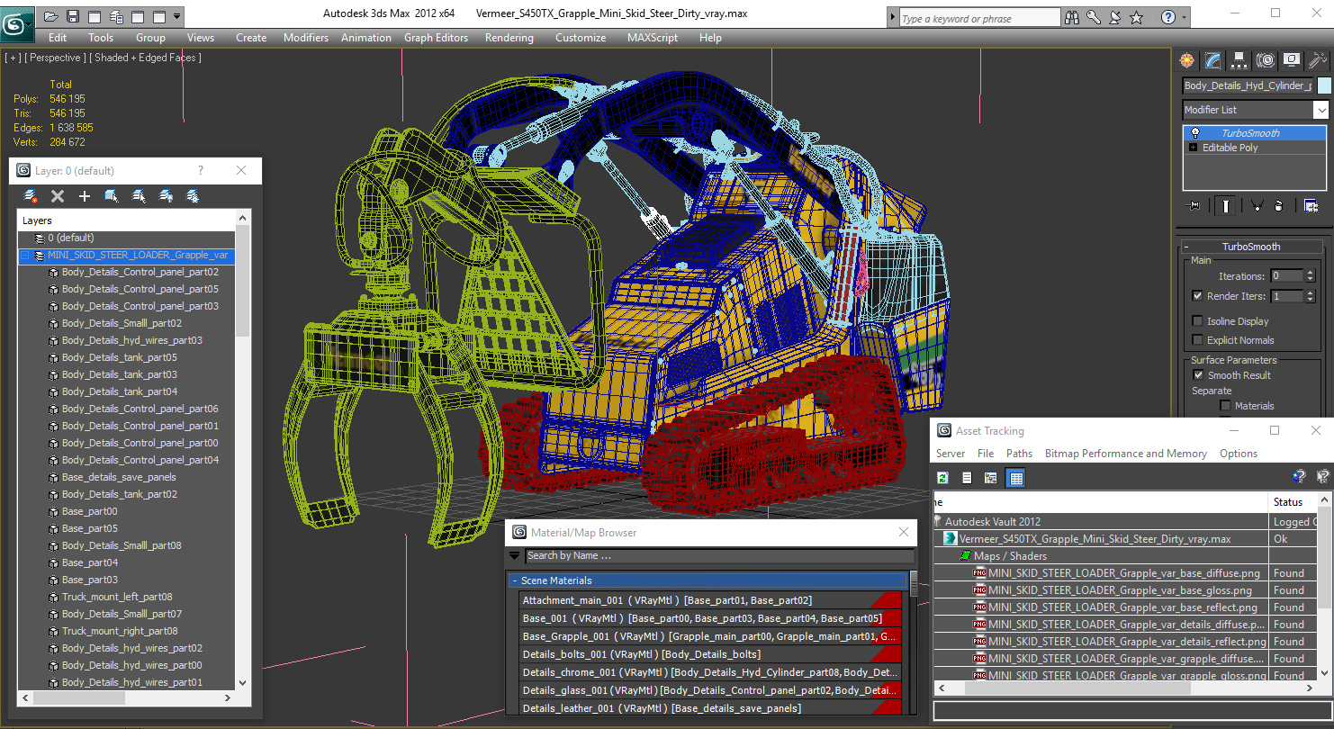
Task: Click Add Selected Objects plus icon
Action: [x=85, y=195]
